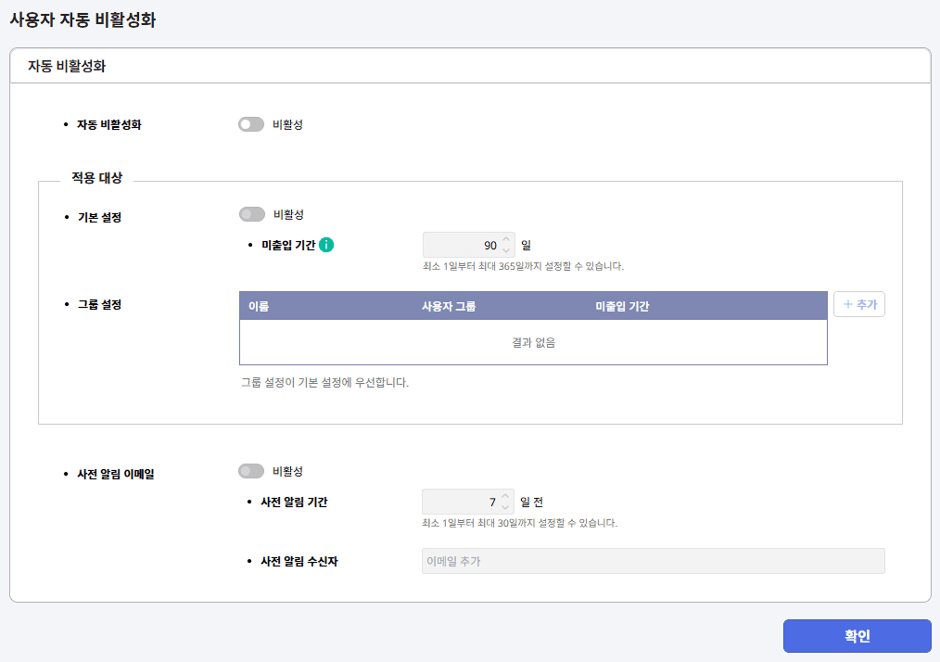Click the 사전 알림 기간 number field showing 7
940x662 pixels.
(468, 502)
